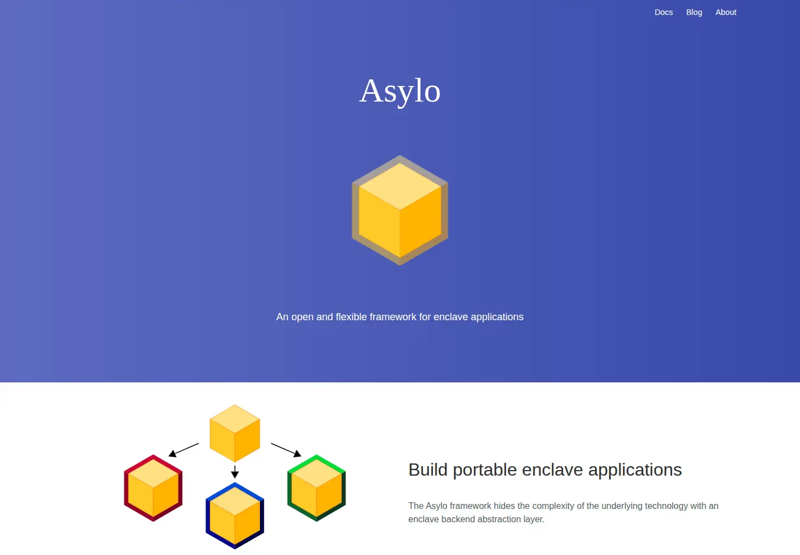The height and width of the screenshot is (555, 800).
Task: Click paragraph starting 'The Asylo framework hides'
Action: pyautogui.click(x=563, y=512)
